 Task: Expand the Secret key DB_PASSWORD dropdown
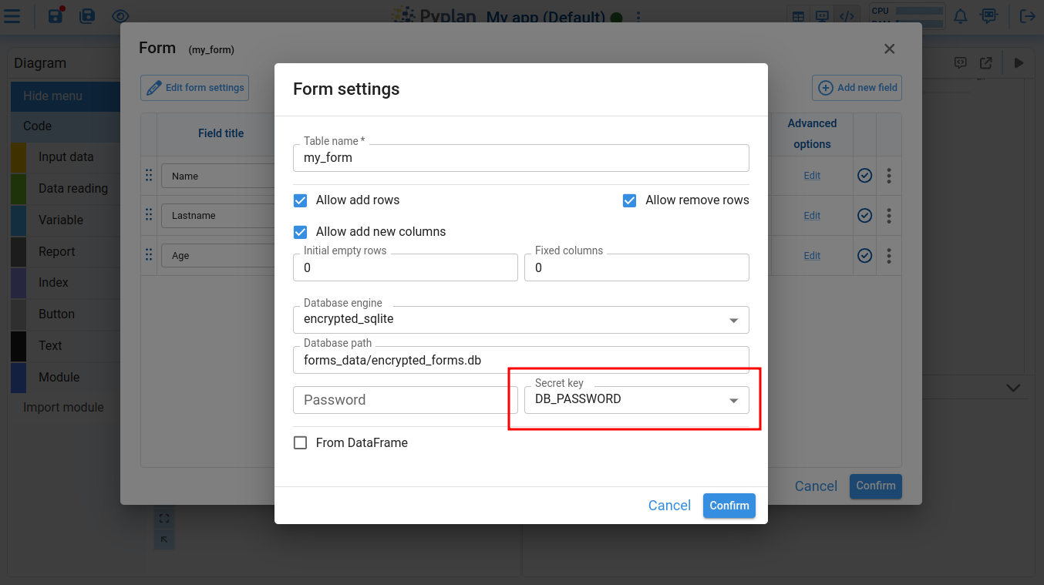[x=732, y=399]
